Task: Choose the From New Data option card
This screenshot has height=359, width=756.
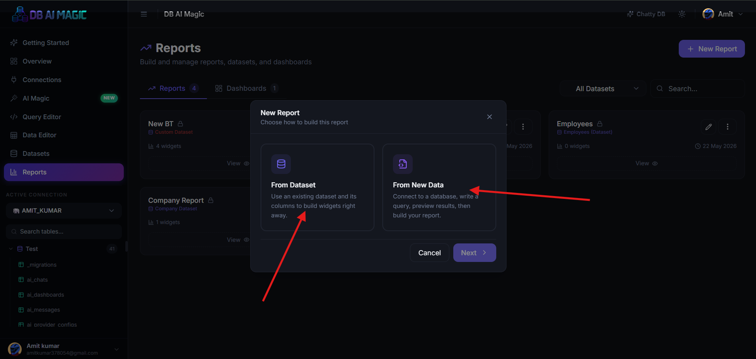Action: coord(439,187)
